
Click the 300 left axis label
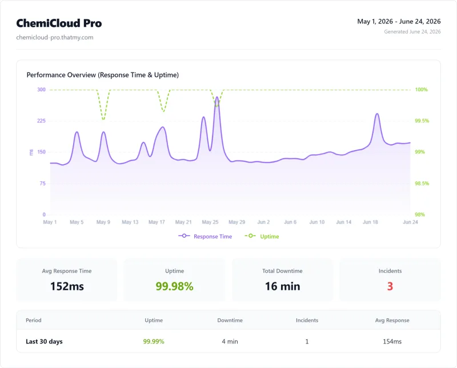41,90
